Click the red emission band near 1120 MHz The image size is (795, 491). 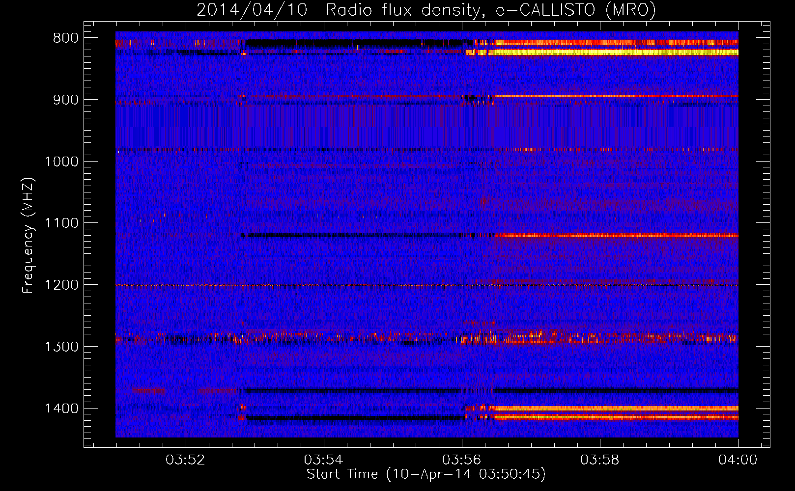(617, 236)
